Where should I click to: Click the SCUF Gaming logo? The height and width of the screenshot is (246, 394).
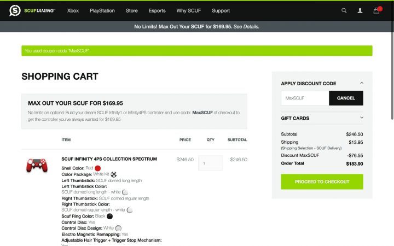coord(32,10)
